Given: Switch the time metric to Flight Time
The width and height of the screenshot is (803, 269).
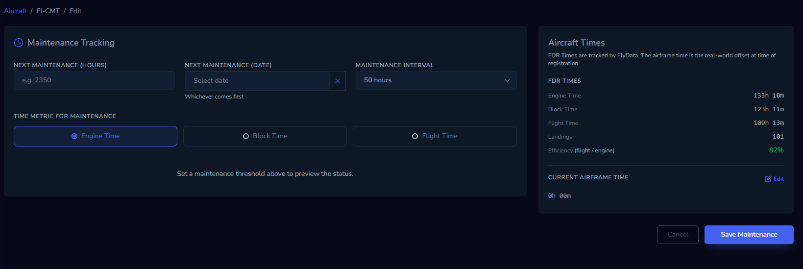Looking at the screenshot, I should tap(435, 136).
